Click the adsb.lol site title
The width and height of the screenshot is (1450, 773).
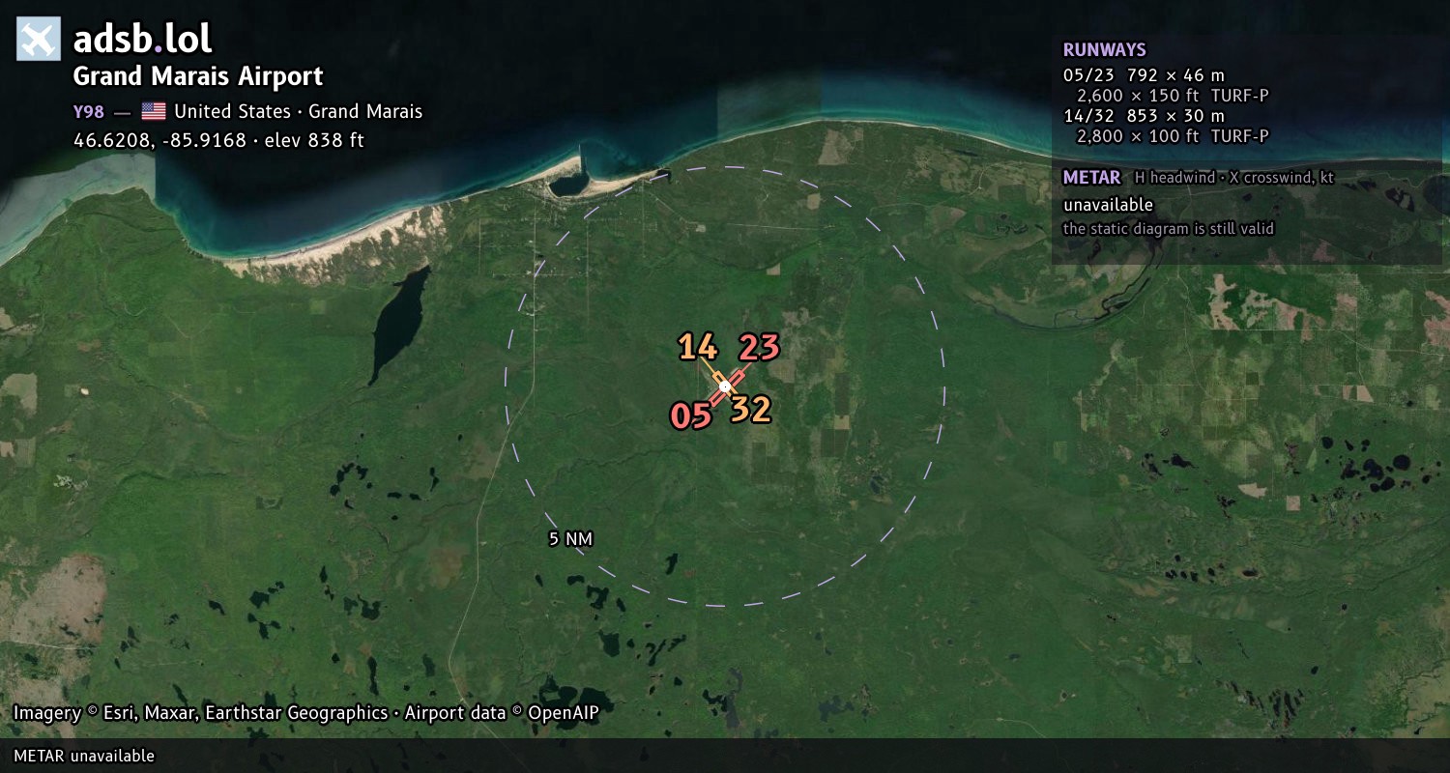(x=142, y=40)
